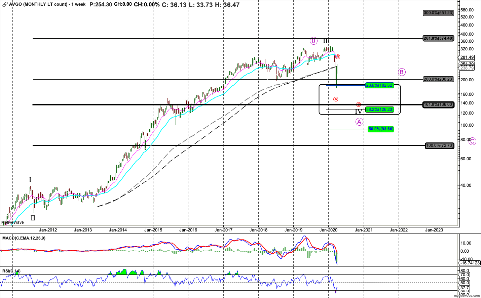Click 160.00 on the price axis
Image resolution: width=481 pixels, height=298 pixels.
[467, 94]
